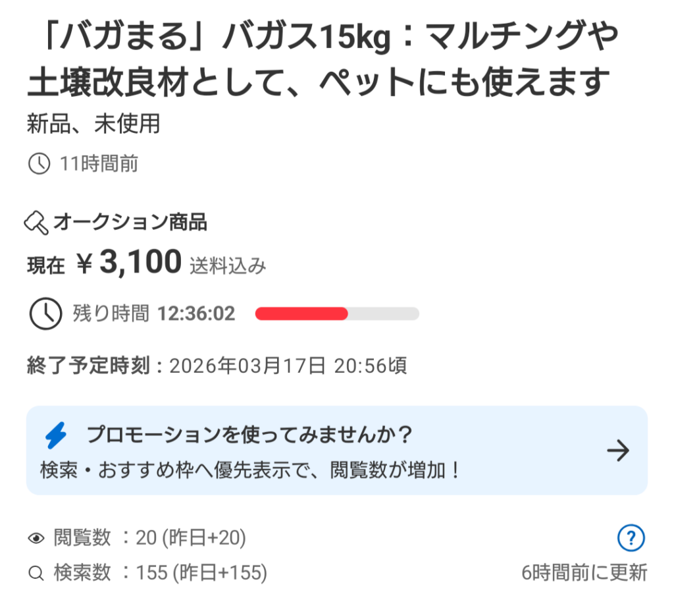The width and height of the screenshot is (674, 602).
Task: Click the current price ¥3,100
Action: coord(129,263)
